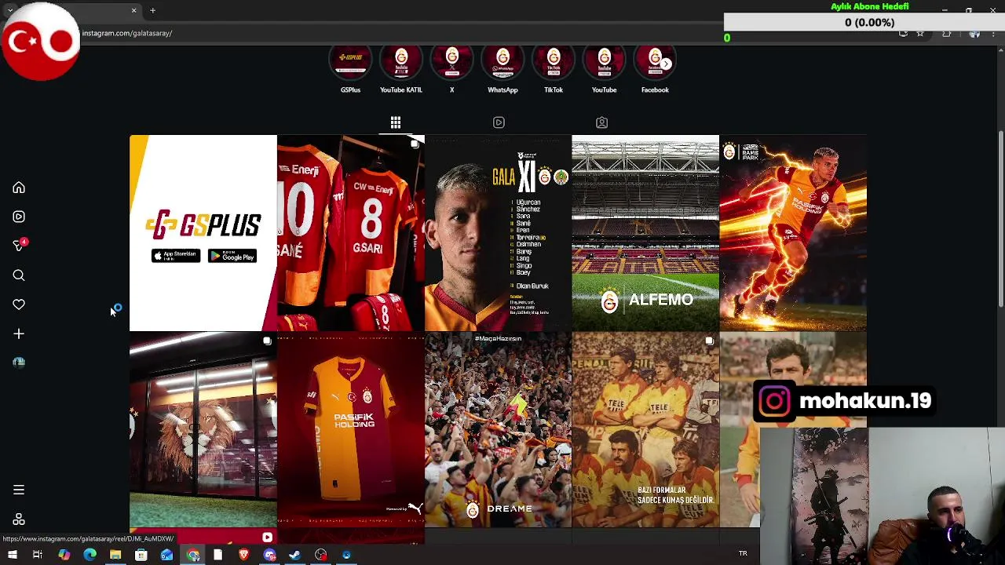Viewport: 1005px width, 565px height.
Task: Open the Chrome three-dot menu
Action: pyautogui.click(x=993, y=34)
